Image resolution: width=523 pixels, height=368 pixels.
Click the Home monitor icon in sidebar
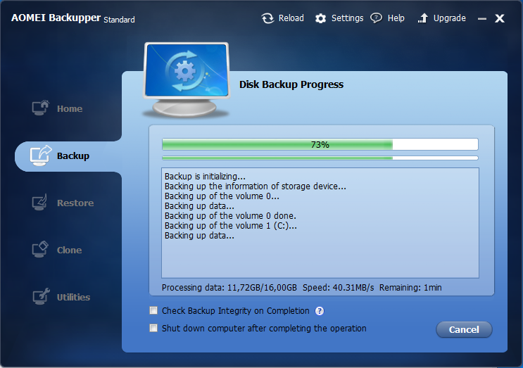[41, 108]
